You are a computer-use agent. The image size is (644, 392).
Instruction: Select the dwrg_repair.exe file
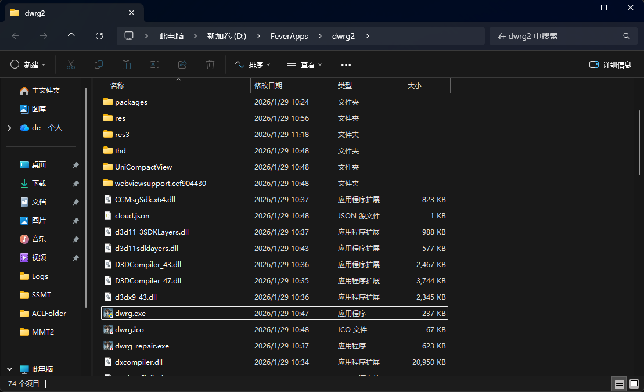(142, 346)
